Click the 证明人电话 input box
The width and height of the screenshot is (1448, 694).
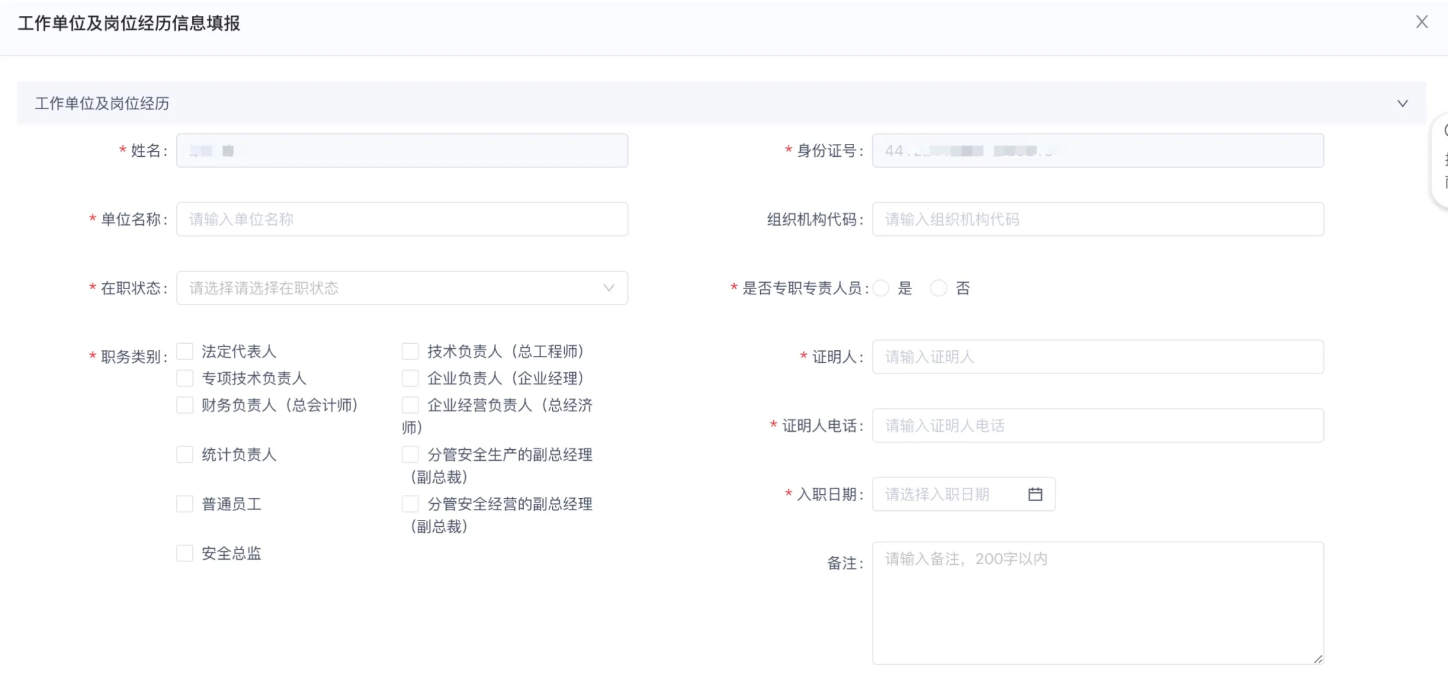click(1097, 425)
